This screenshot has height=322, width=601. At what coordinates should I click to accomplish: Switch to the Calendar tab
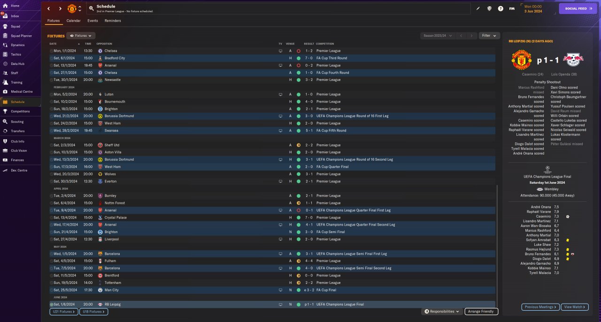(73, 21)
